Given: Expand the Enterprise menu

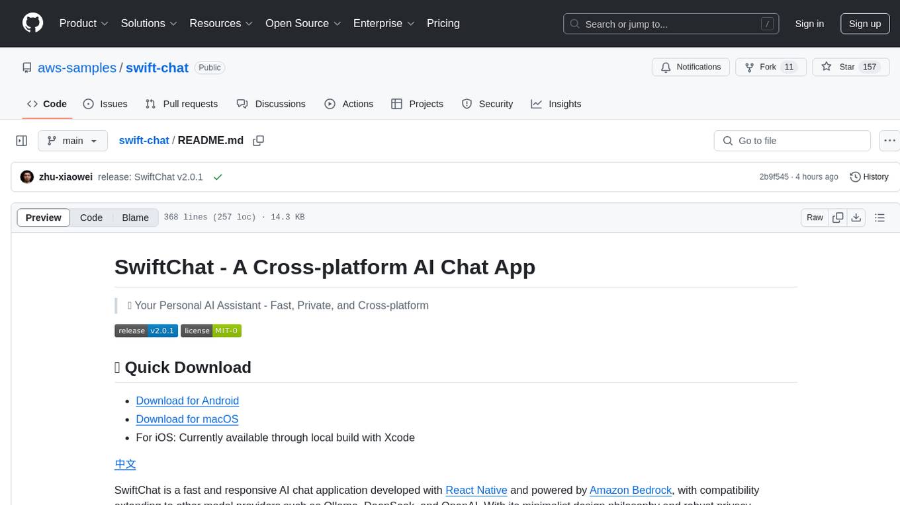Looking at the screenshot, I should (x=384, y=23).
